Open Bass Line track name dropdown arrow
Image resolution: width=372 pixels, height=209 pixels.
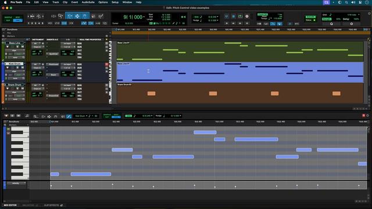pos(24,43)
